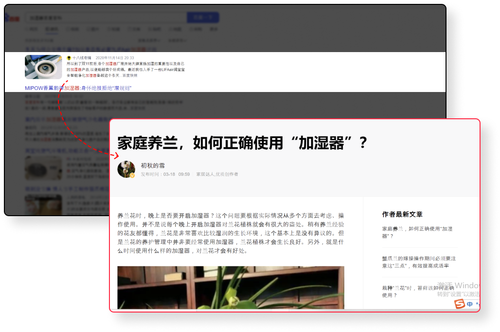Select the underlined active search category tab

coord(52,29)
